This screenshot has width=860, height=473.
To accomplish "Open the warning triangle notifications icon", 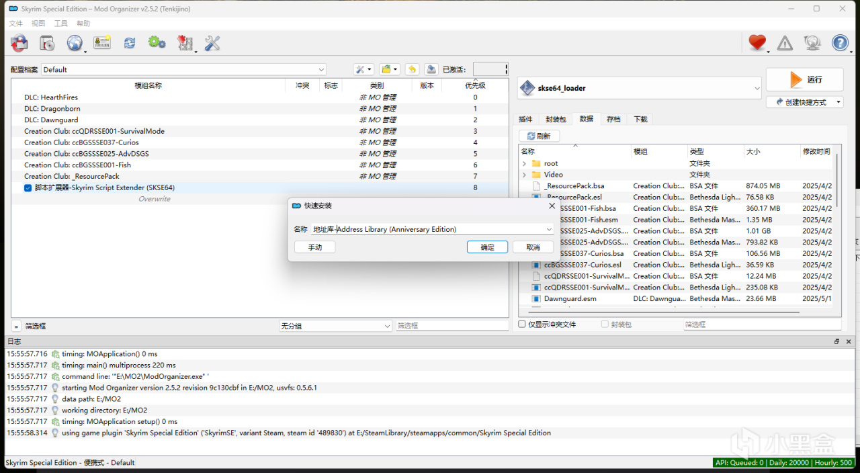I will pos(785,43).
